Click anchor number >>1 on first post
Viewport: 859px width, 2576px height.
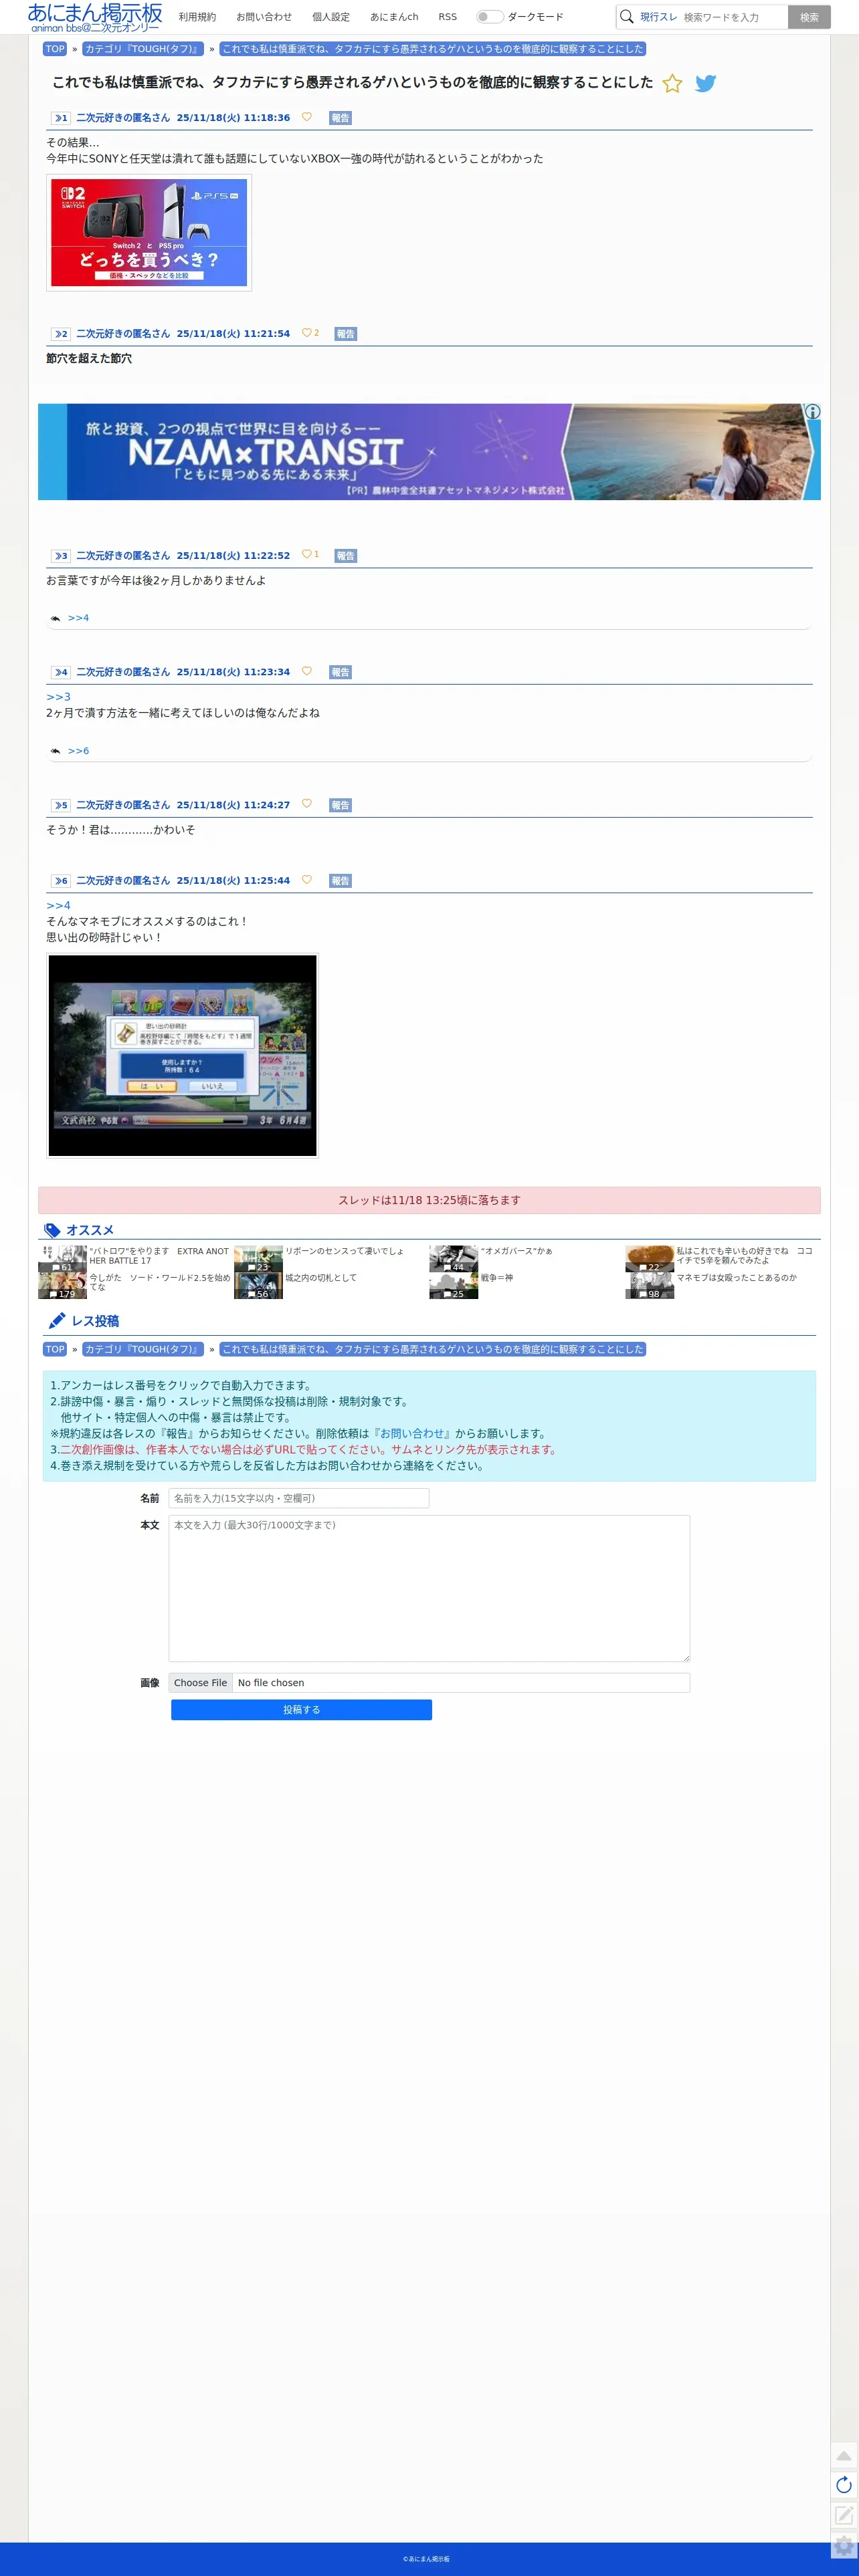(x=60, y=118)
